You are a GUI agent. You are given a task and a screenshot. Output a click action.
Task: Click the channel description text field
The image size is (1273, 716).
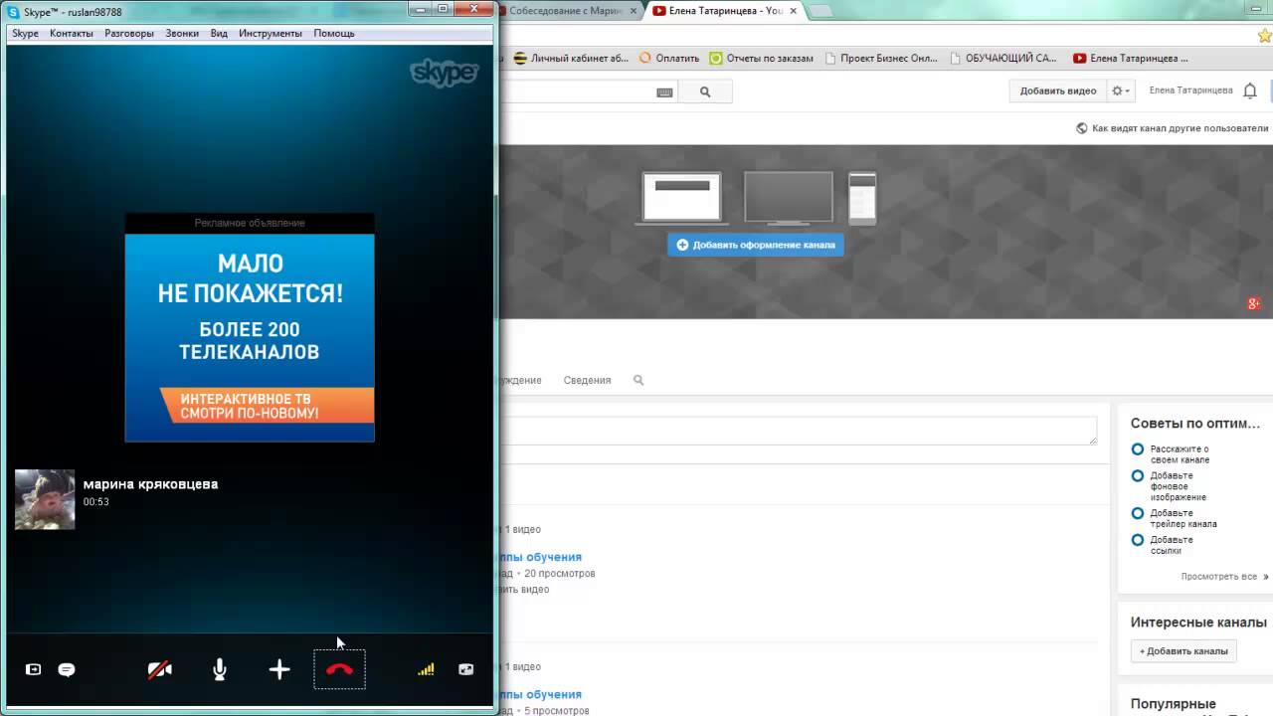coord(798,431)
